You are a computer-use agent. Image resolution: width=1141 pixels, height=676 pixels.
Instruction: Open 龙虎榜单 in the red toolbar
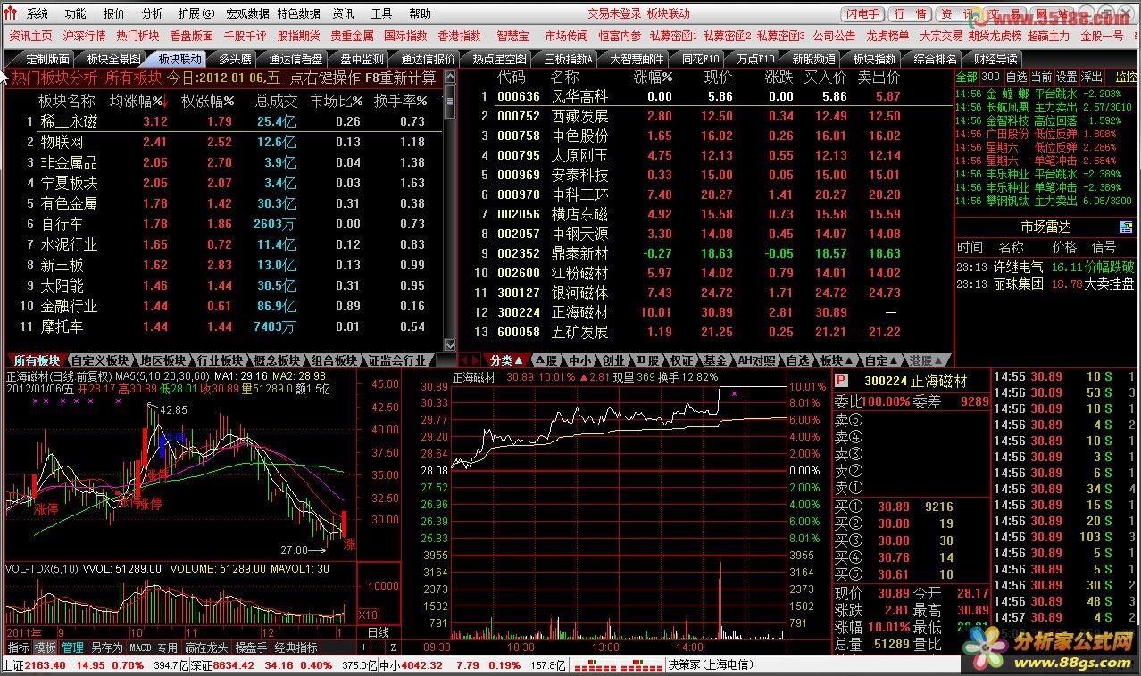[x=888, y=37]
